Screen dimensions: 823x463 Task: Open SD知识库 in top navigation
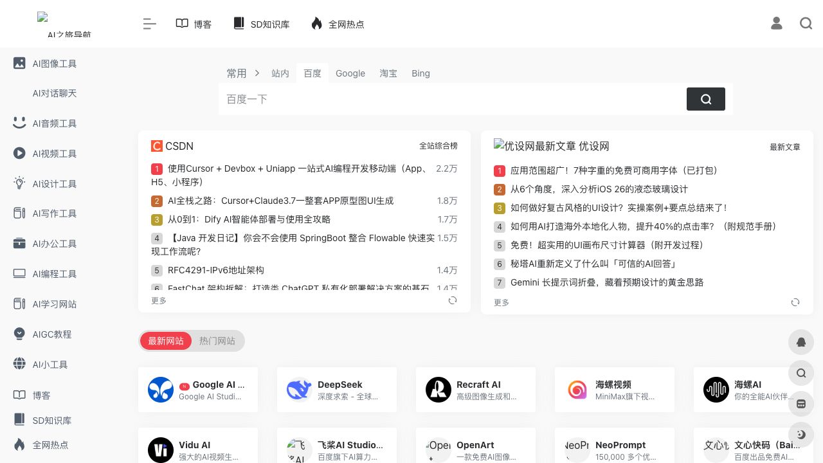point(261,24)
